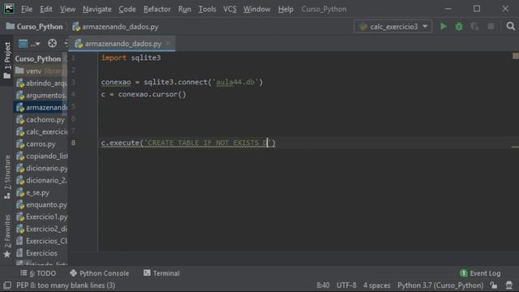519x292 pixels.
Task: Open the TODO tool window
Action: pos(38,273)
